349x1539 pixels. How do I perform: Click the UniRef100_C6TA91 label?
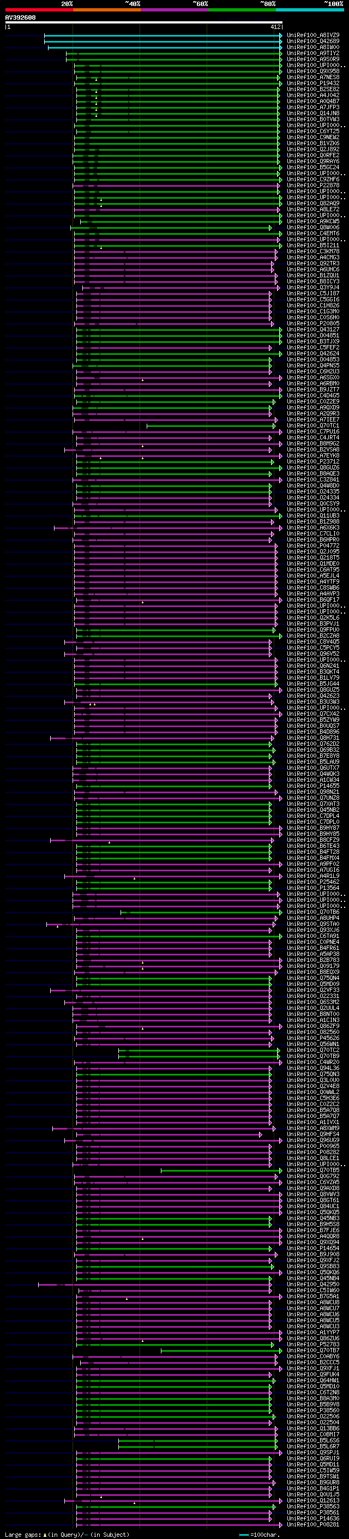[x=313, y=936]
